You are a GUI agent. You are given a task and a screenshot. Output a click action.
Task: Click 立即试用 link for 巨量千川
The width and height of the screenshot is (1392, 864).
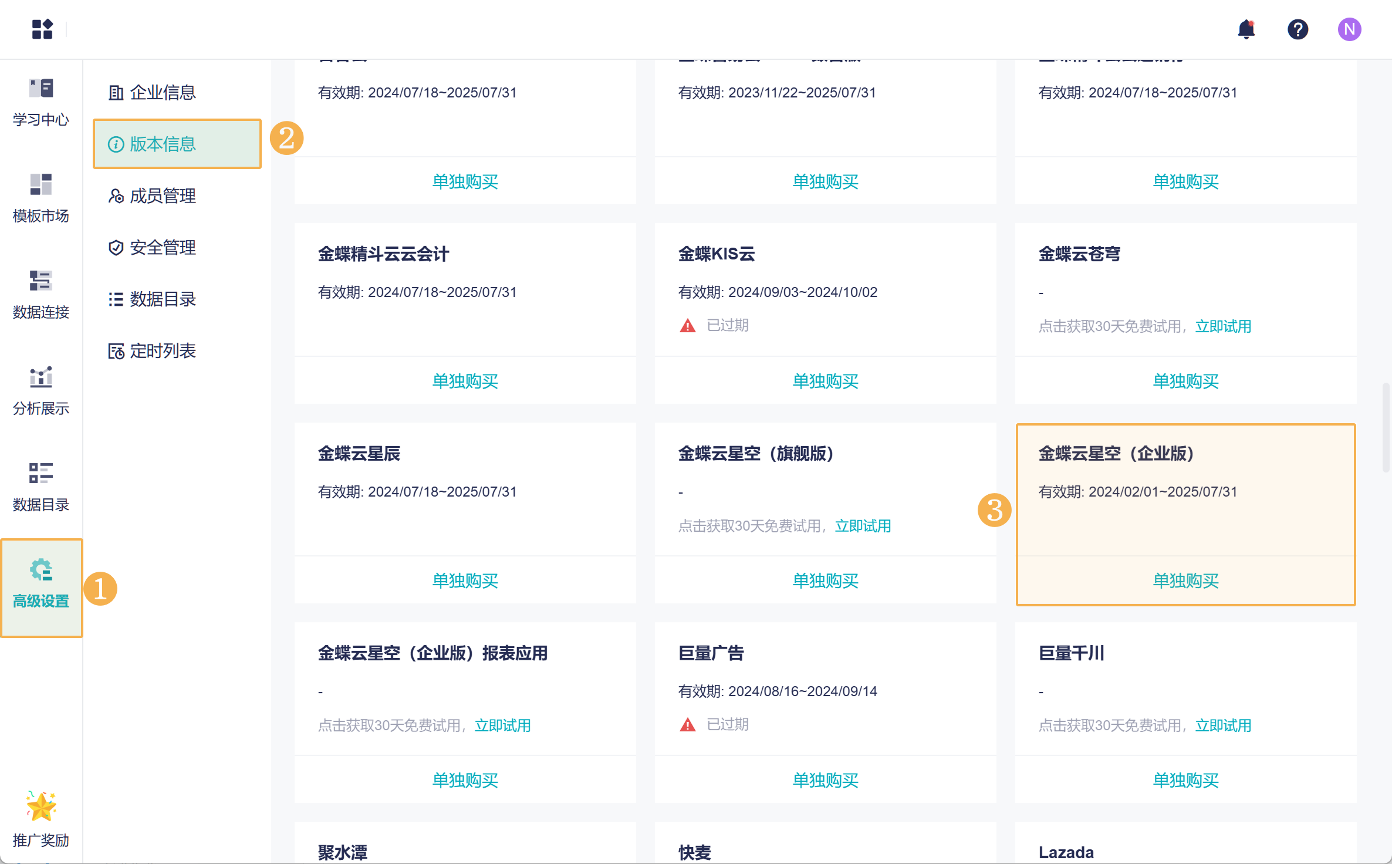pos(1223,725)
